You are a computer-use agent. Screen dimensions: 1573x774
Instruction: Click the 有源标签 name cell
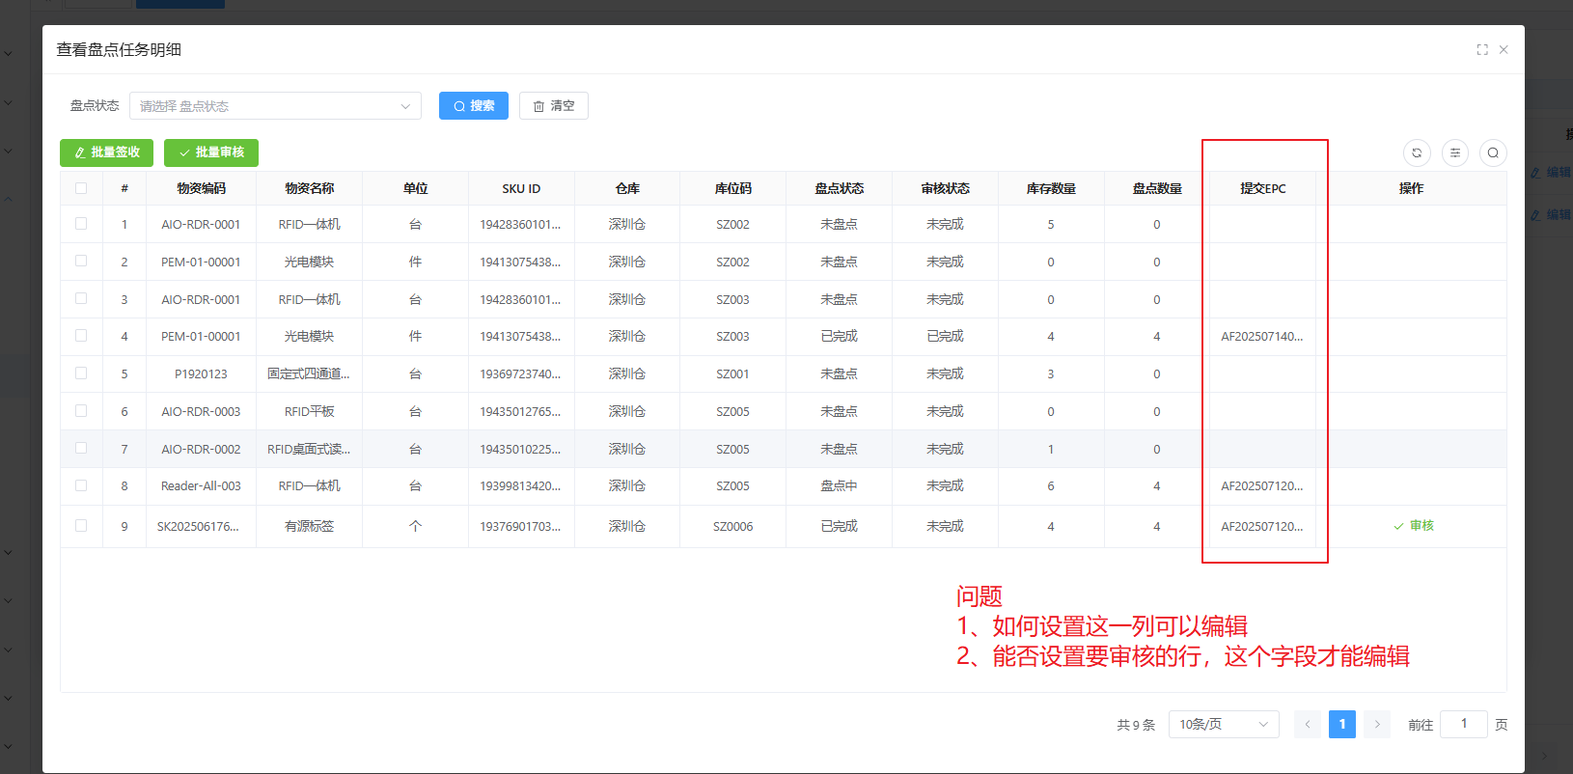(309, 527)
